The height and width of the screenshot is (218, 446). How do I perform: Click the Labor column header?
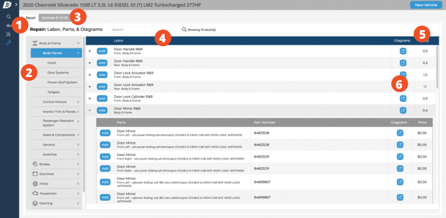tap(118, 41)
